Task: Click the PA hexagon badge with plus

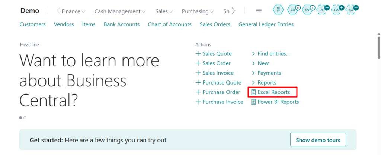Action: click(x=336, y=10)
